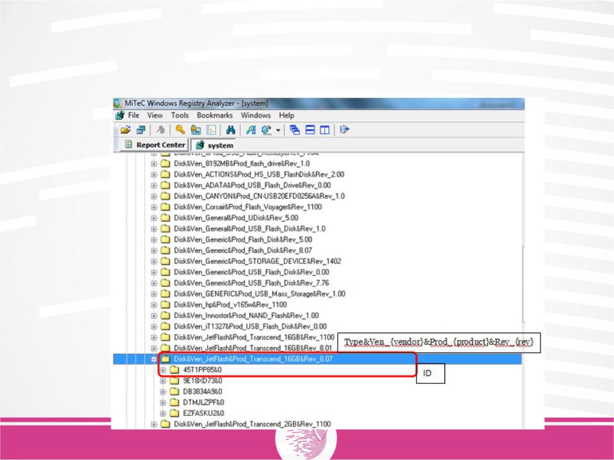Screen dimensions: 614x460
Task: Tile windows vertically via toolbar icon
Action: (x=325, y=130)
